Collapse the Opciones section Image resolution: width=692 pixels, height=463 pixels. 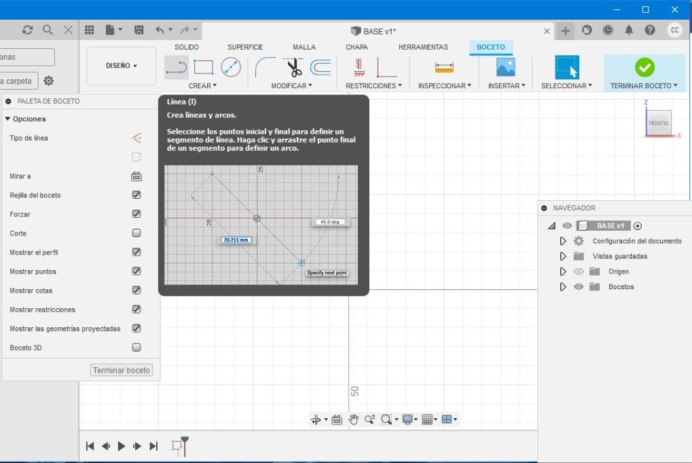[x=7, y=119]
